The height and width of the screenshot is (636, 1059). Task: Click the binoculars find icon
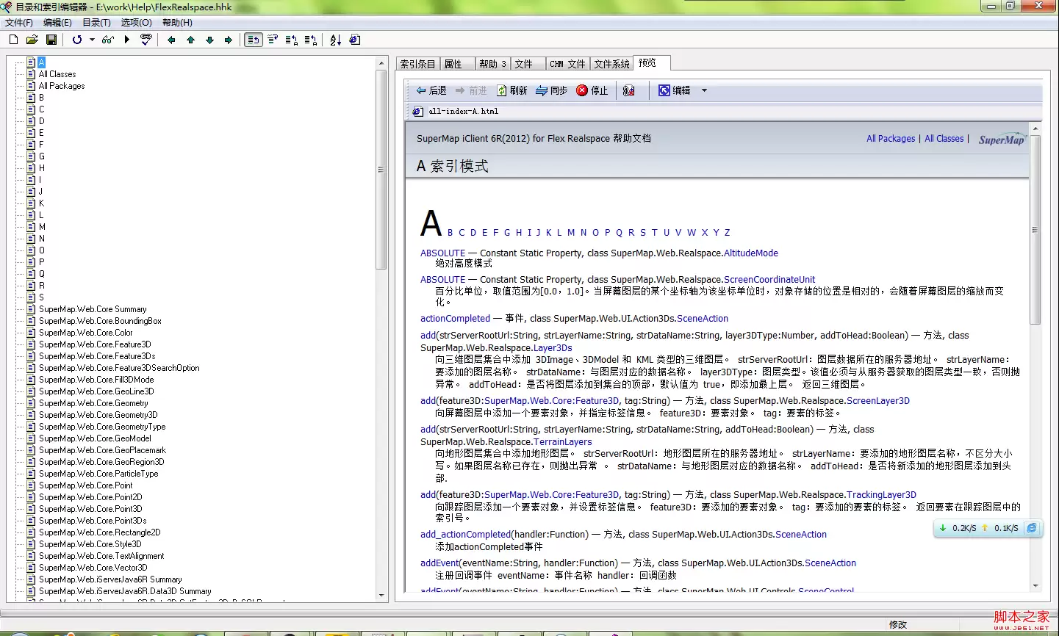(108, 40)
